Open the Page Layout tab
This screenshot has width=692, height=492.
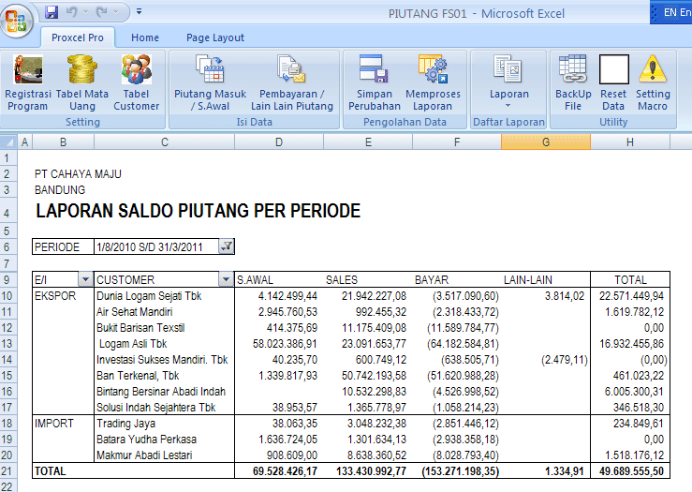215,37
